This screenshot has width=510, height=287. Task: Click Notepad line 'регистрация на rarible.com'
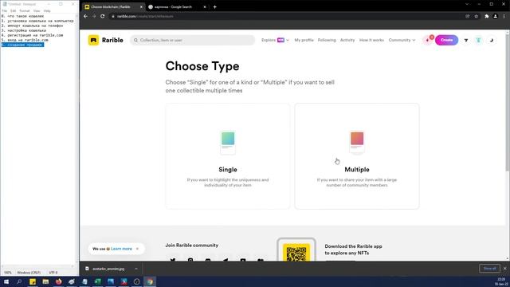(32, 35)
